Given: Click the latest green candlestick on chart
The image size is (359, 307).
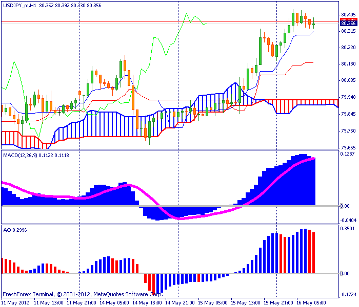Looking at the screenshot, I should point(314,24).
